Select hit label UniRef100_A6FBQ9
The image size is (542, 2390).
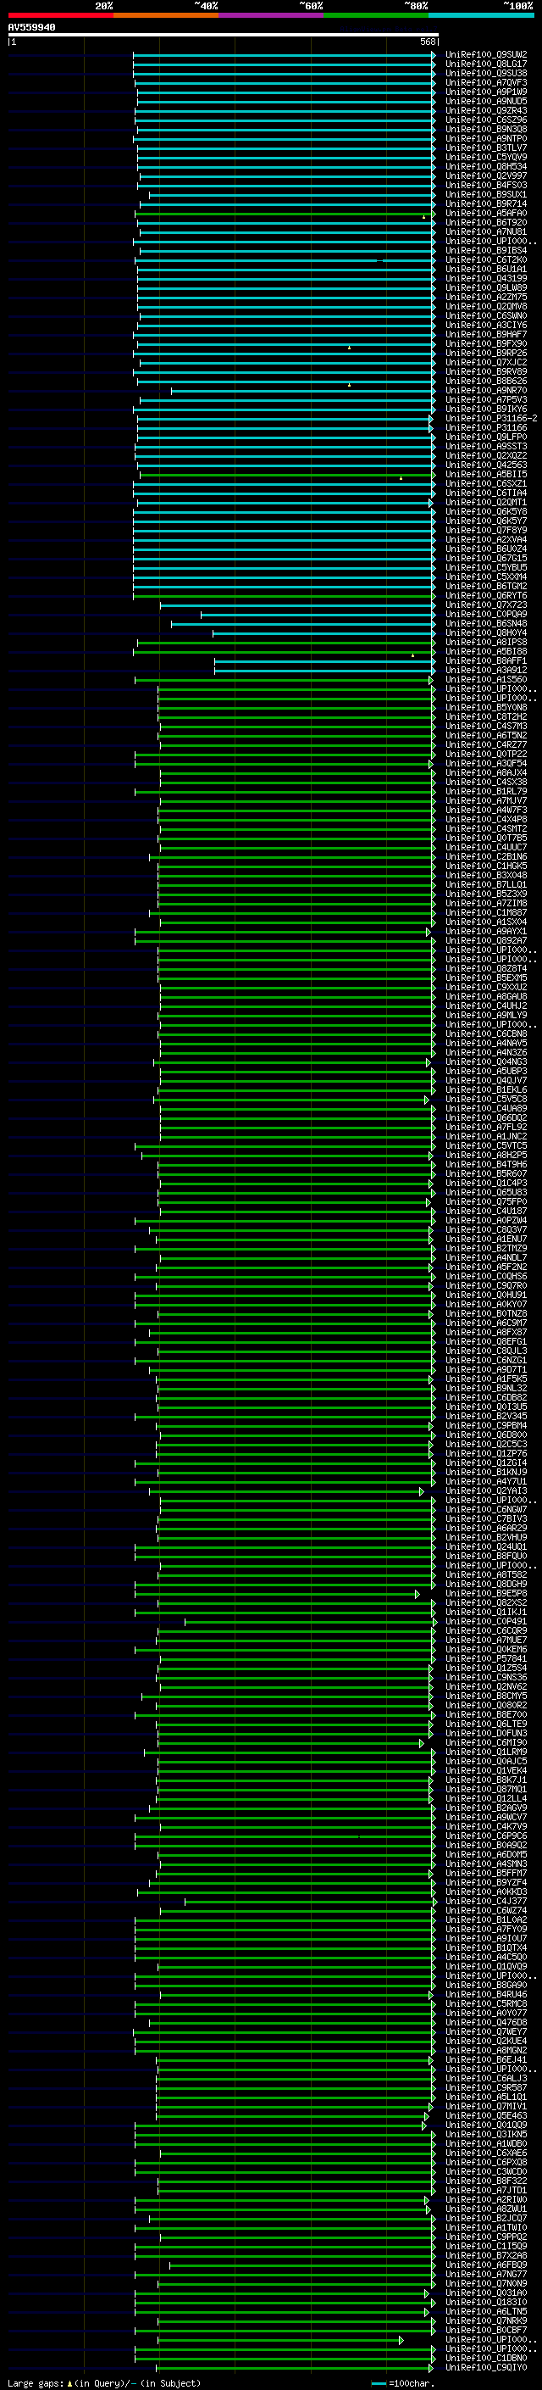[x=485, y=2265]
